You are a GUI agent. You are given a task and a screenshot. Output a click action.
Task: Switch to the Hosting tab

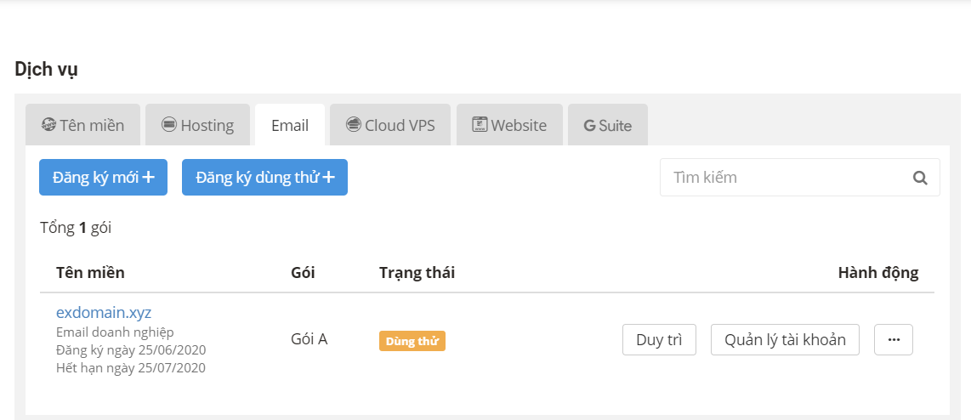197,125
